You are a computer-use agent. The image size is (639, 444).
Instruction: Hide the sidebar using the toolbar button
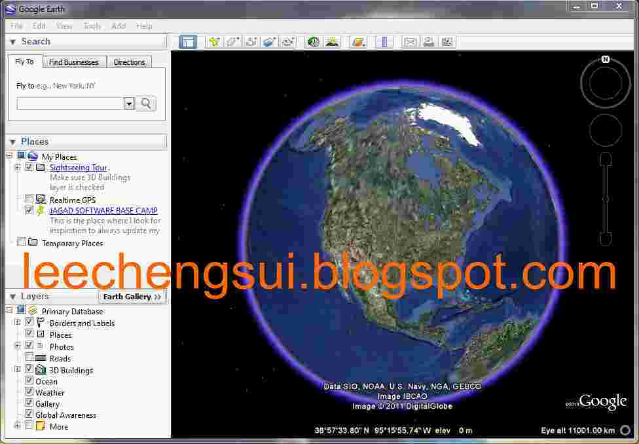pos(188,42)
